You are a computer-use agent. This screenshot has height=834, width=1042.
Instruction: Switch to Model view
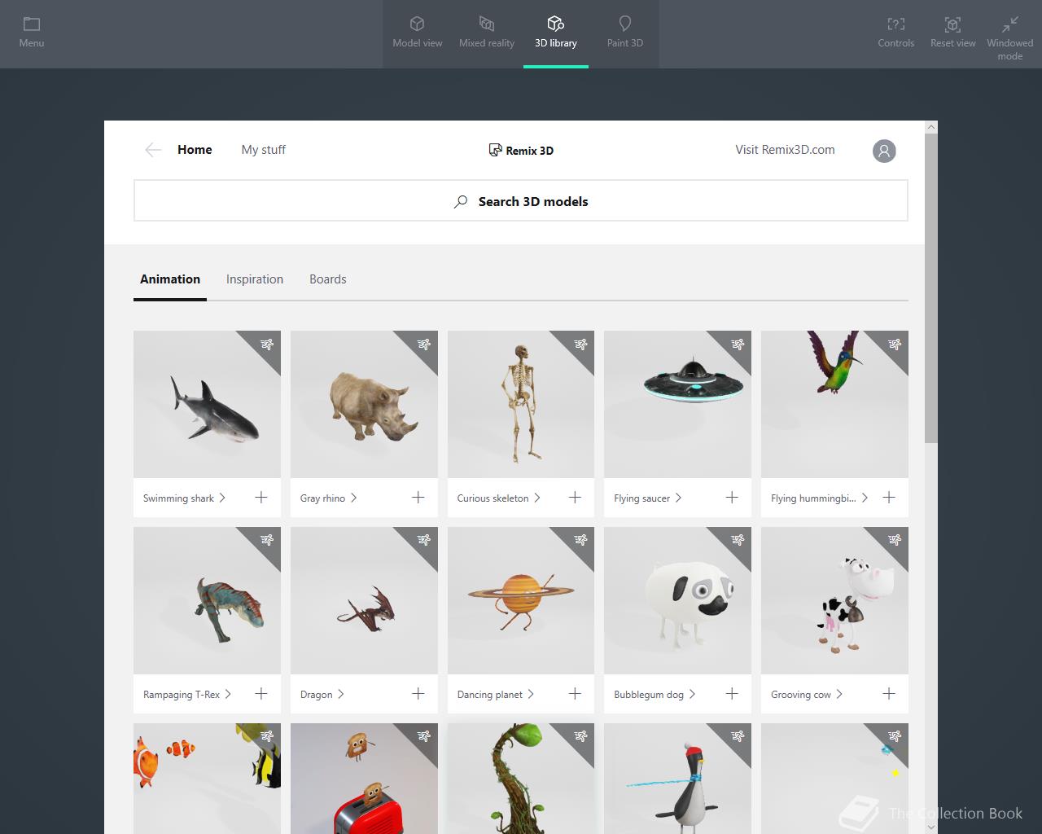[418, 33]
